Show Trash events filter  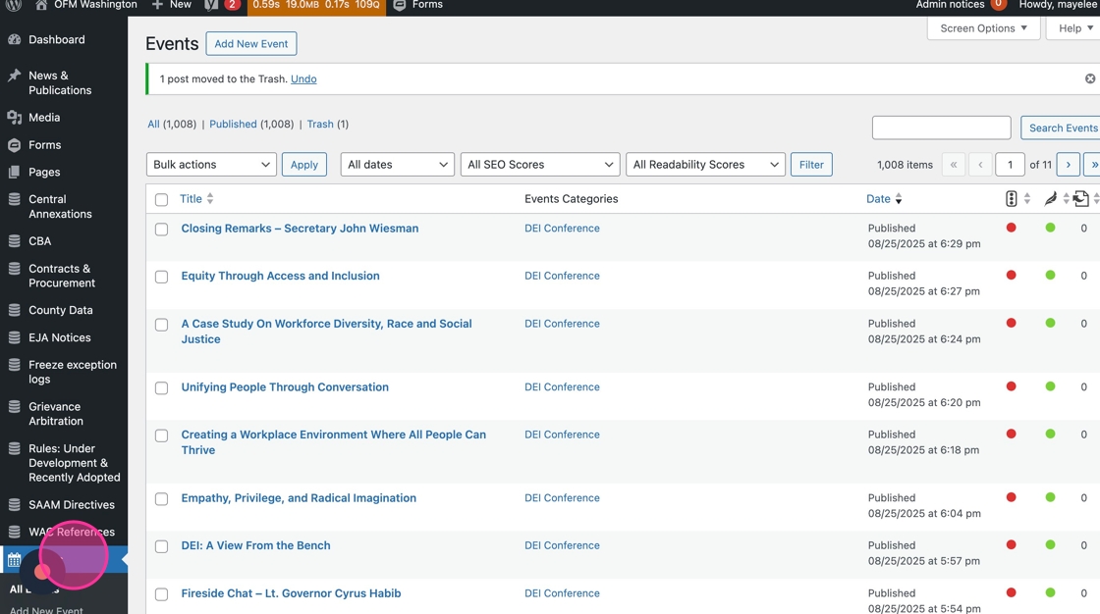(x=320, y=124)
